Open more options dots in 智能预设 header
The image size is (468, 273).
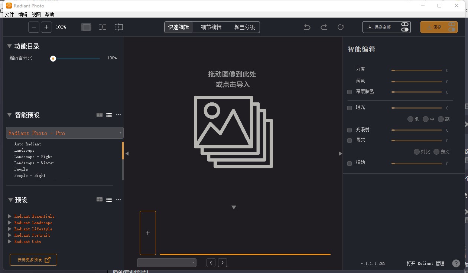[x=118, y=115]
